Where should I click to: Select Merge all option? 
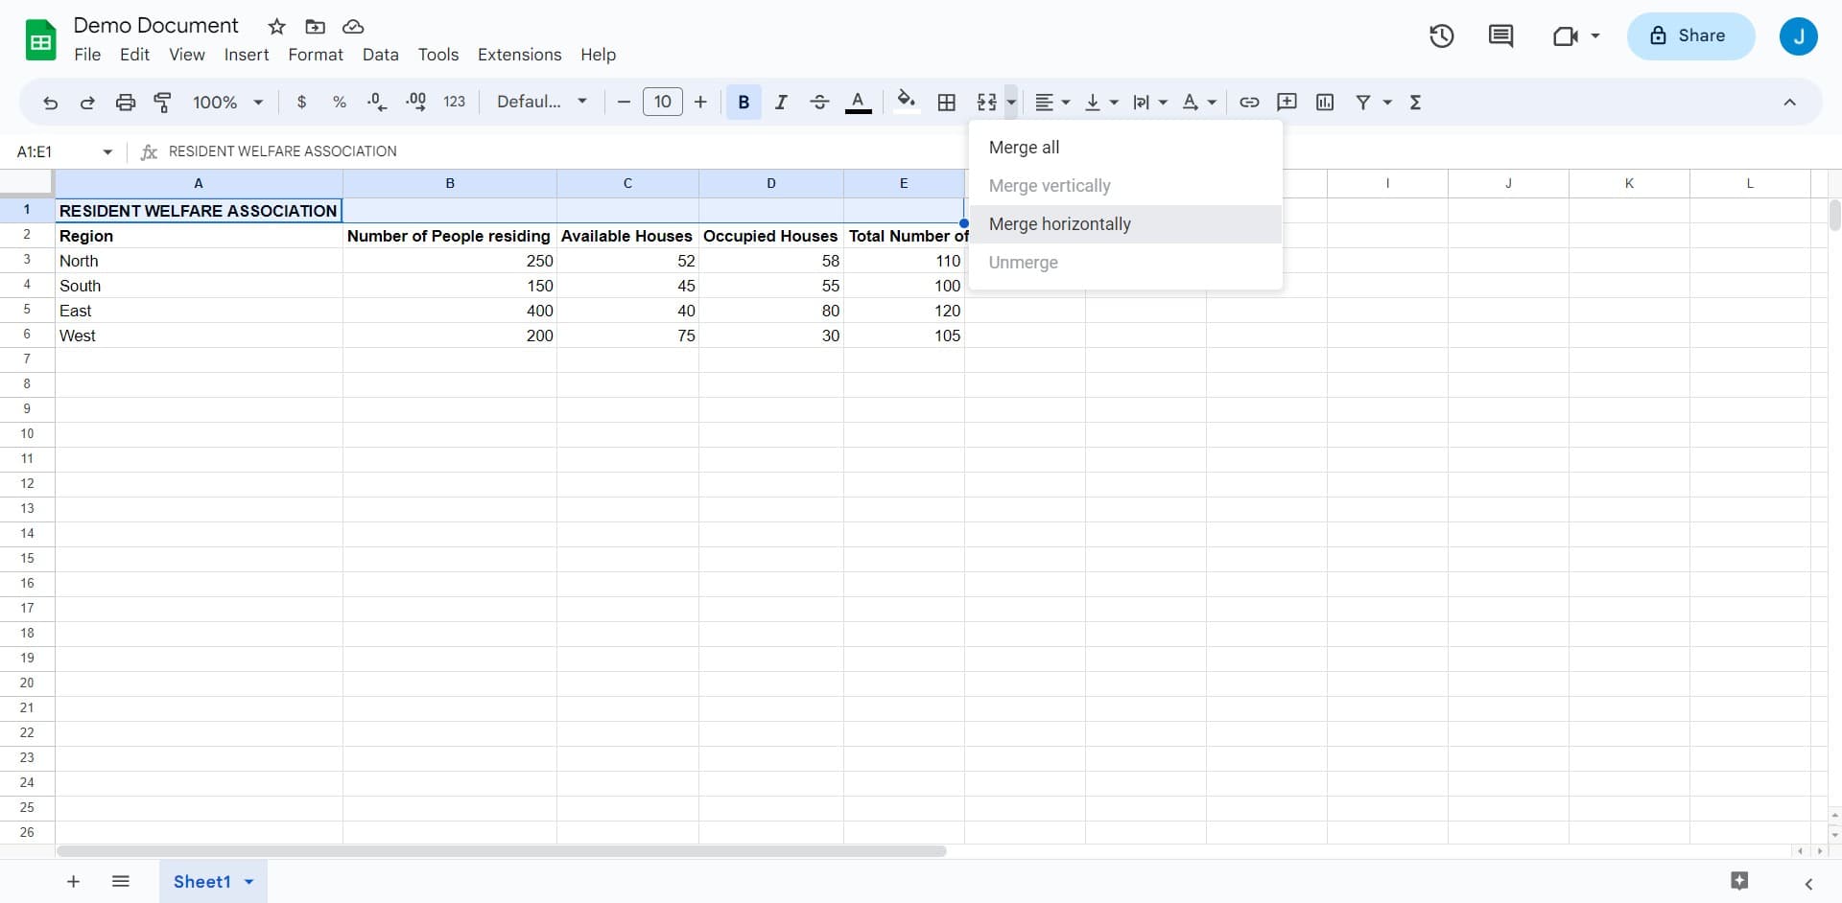pyautogui.click(x=1024, y=148)
